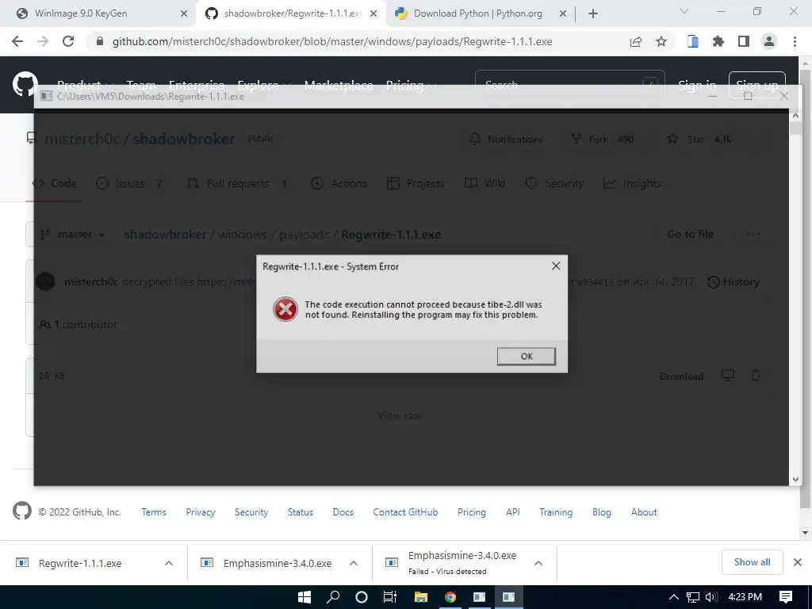Click the Chrome taskbar icon
This screenshot has width=812, height=609.
click(x=450, y=597)
